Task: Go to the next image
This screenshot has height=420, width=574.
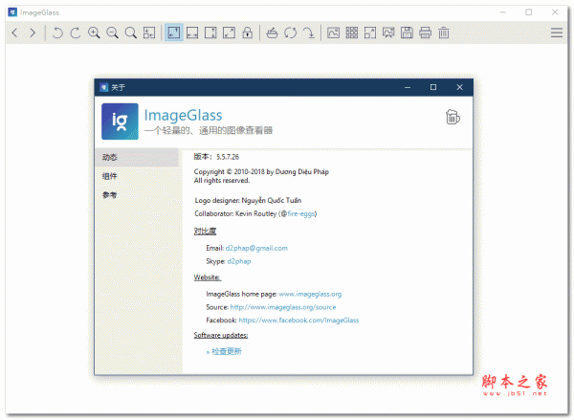Action: (x=33, y=33)
